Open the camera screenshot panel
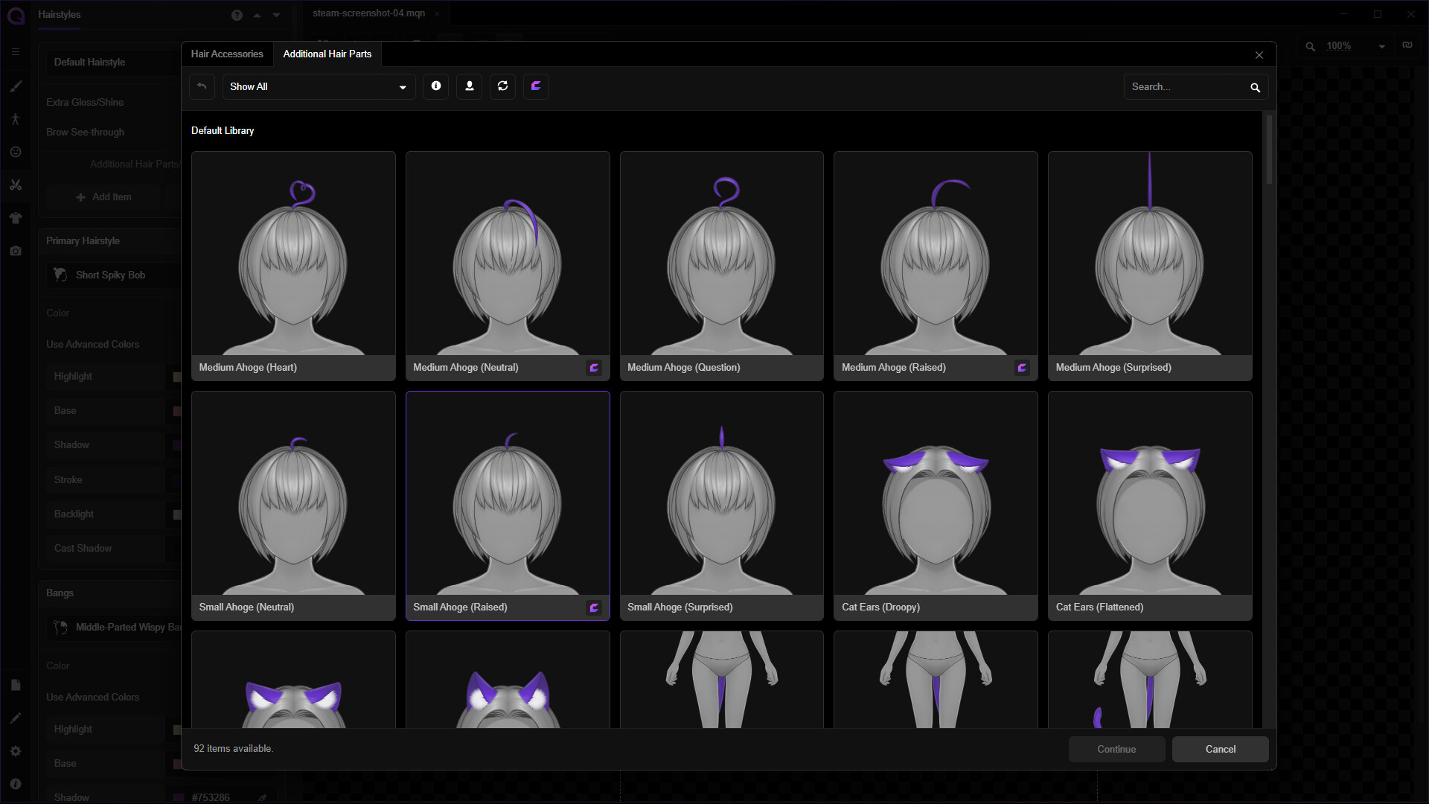 click(x=16, y=251)
